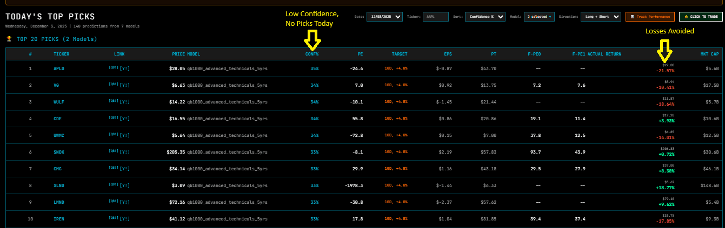Click the Track Performance button
Viewport: 725px width, 228px height.
point(650,17)
